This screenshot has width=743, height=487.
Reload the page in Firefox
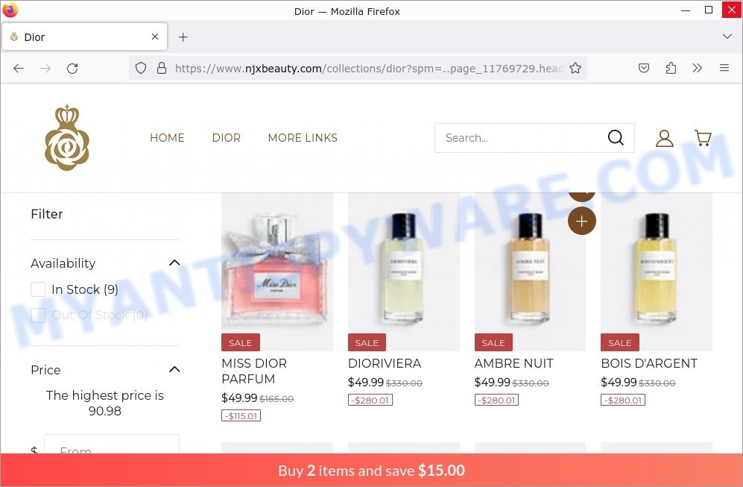(72, 69)
